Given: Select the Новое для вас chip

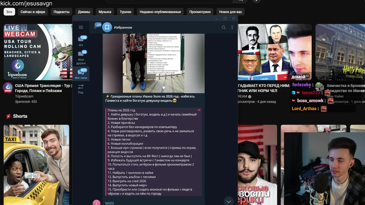Looking at the screenshot, I should pos(230,12).
